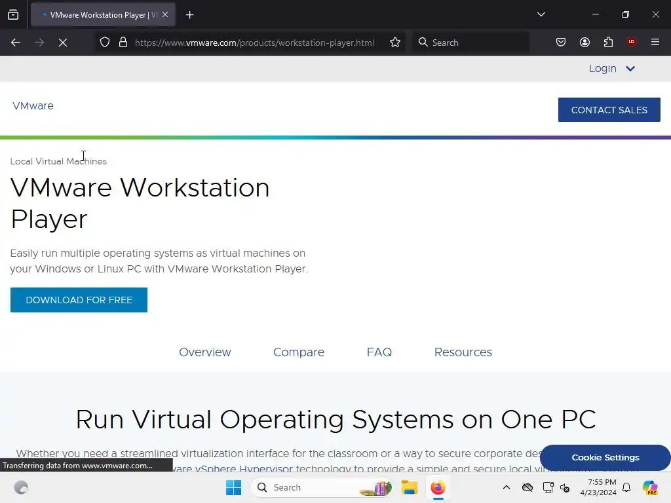
Task: Open the network display tray icon
Action: tap(548, 487)
